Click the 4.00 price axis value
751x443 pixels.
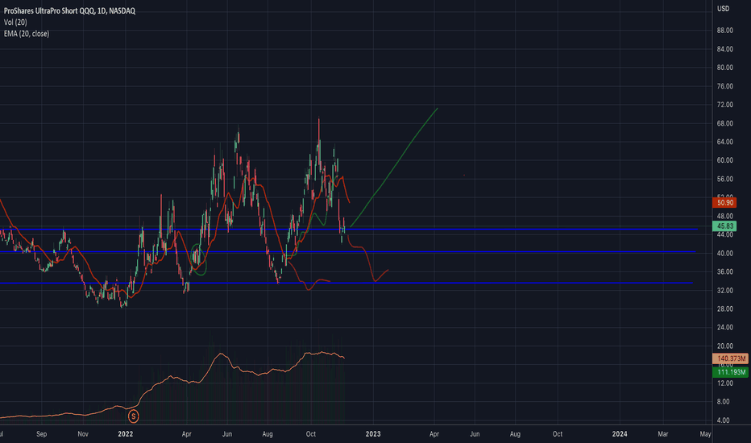(x=724, y=420)
